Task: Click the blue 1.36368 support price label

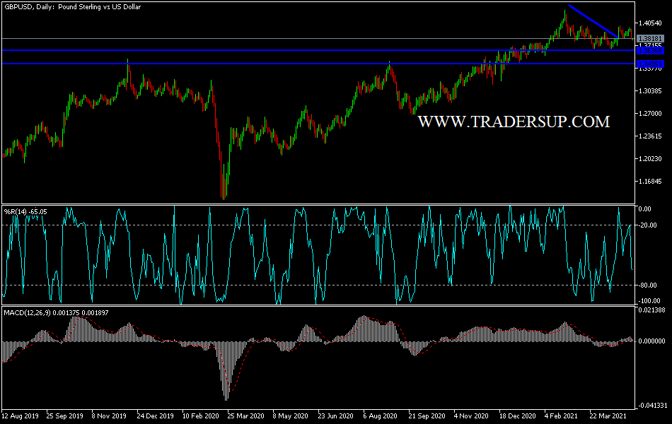Action: point(650,50)
